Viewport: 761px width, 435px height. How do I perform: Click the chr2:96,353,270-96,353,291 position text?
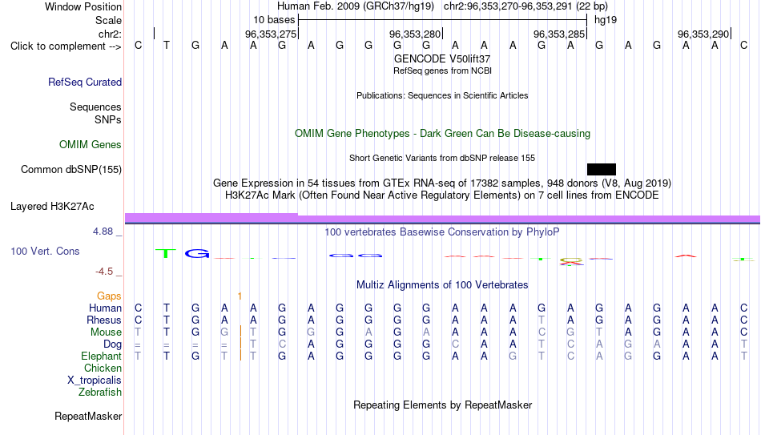pyautogui.click(x=525, y=6)
